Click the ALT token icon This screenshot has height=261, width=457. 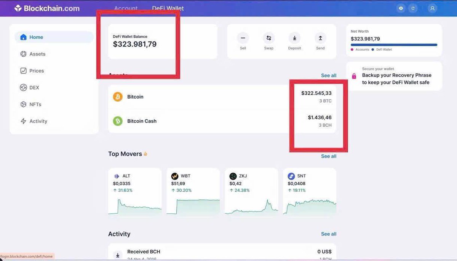[117, 176]
